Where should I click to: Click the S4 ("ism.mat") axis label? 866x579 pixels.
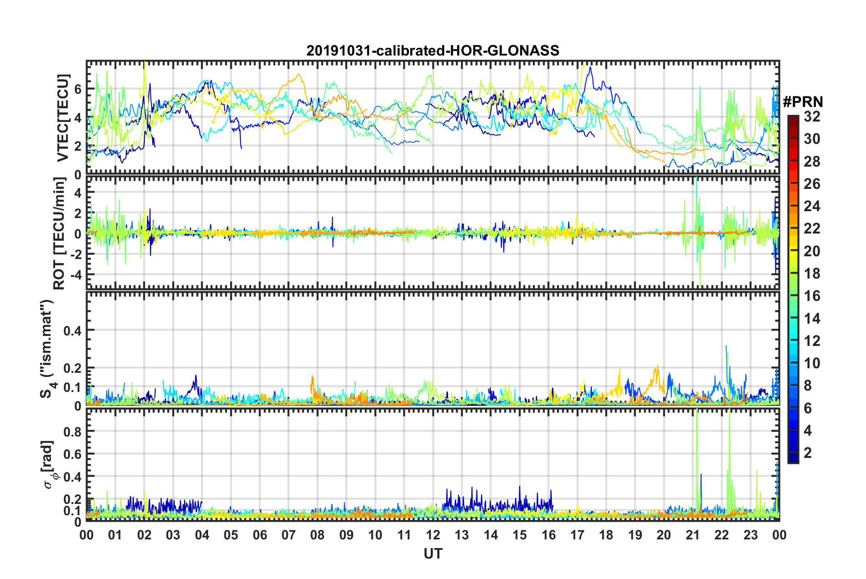tap(48, 349)
